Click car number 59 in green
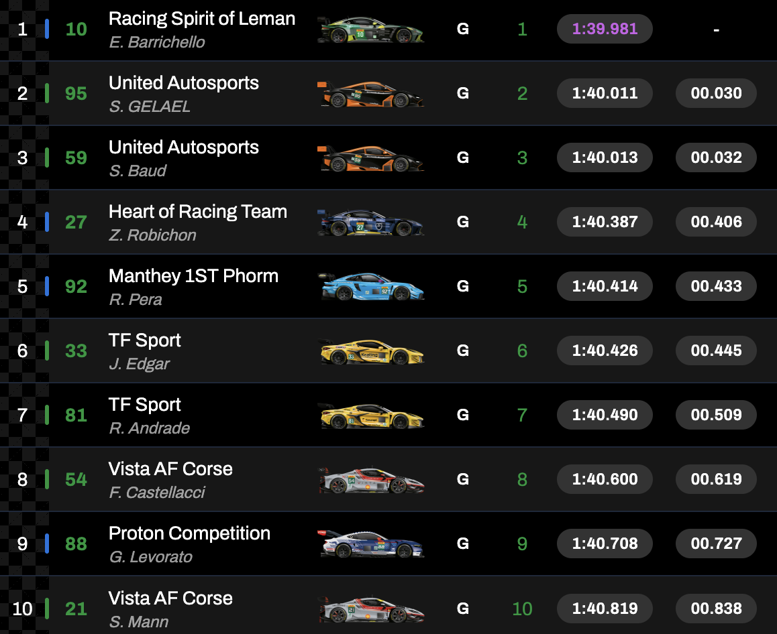The width and height of the screenshot is (777, 634). click(x=76, y=158)
